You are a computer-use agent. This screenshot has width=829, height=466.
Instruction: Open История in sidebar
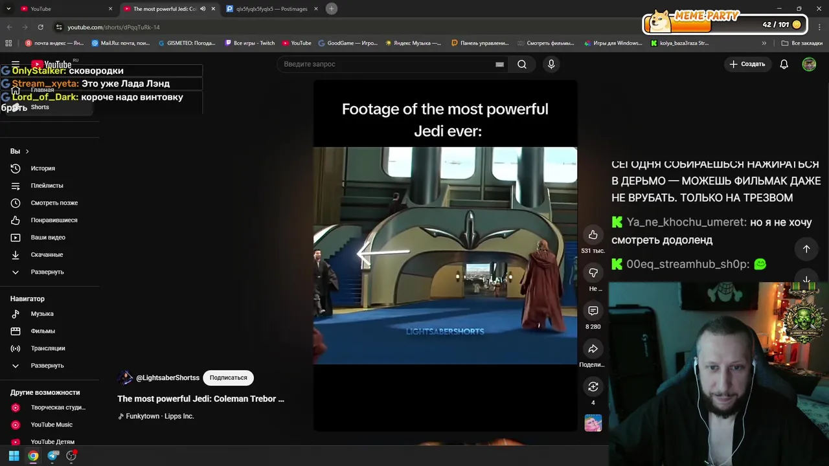pyautogui.click(x=49, y=168)
